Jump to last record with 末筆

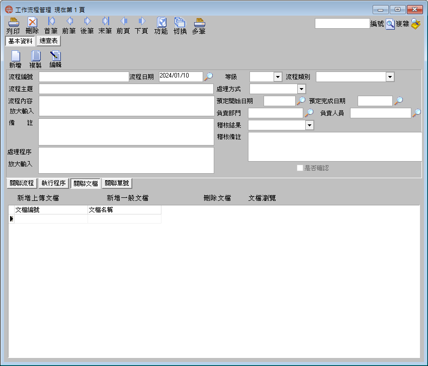[105, 21]
